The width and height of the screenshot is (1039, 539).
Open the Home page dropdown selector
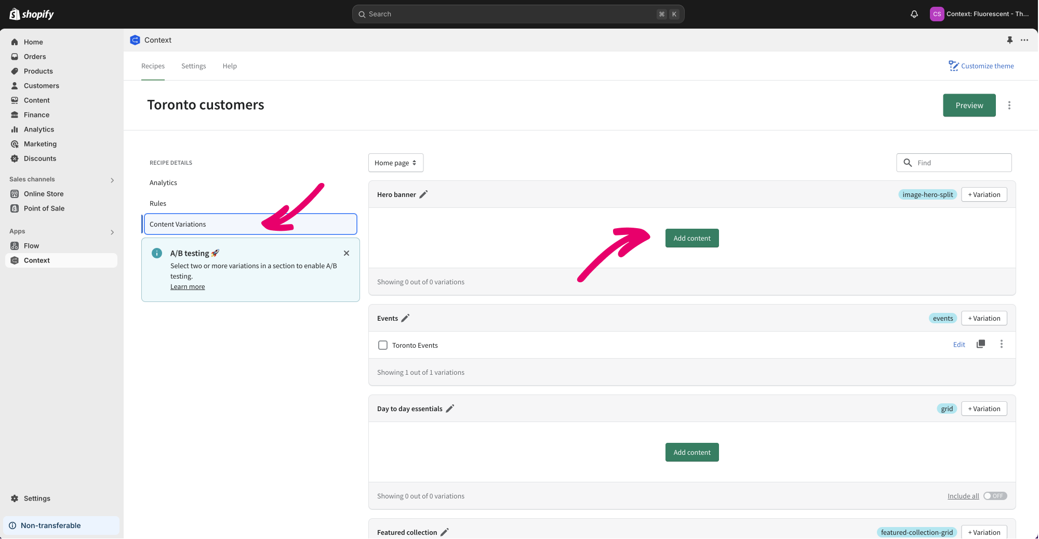395,163
